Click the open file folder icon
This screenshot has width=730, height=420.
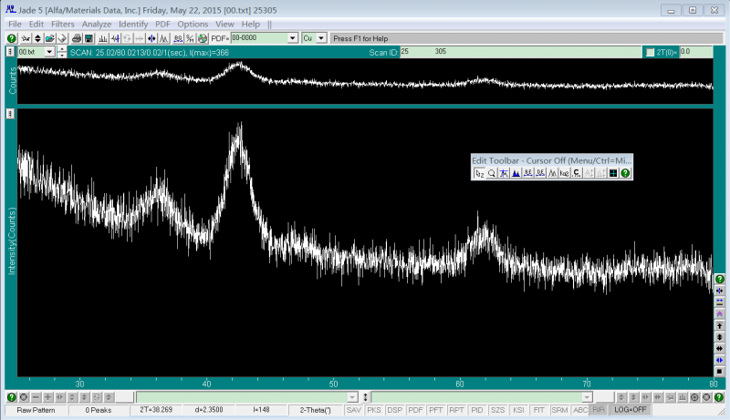[x=51, y=38]
